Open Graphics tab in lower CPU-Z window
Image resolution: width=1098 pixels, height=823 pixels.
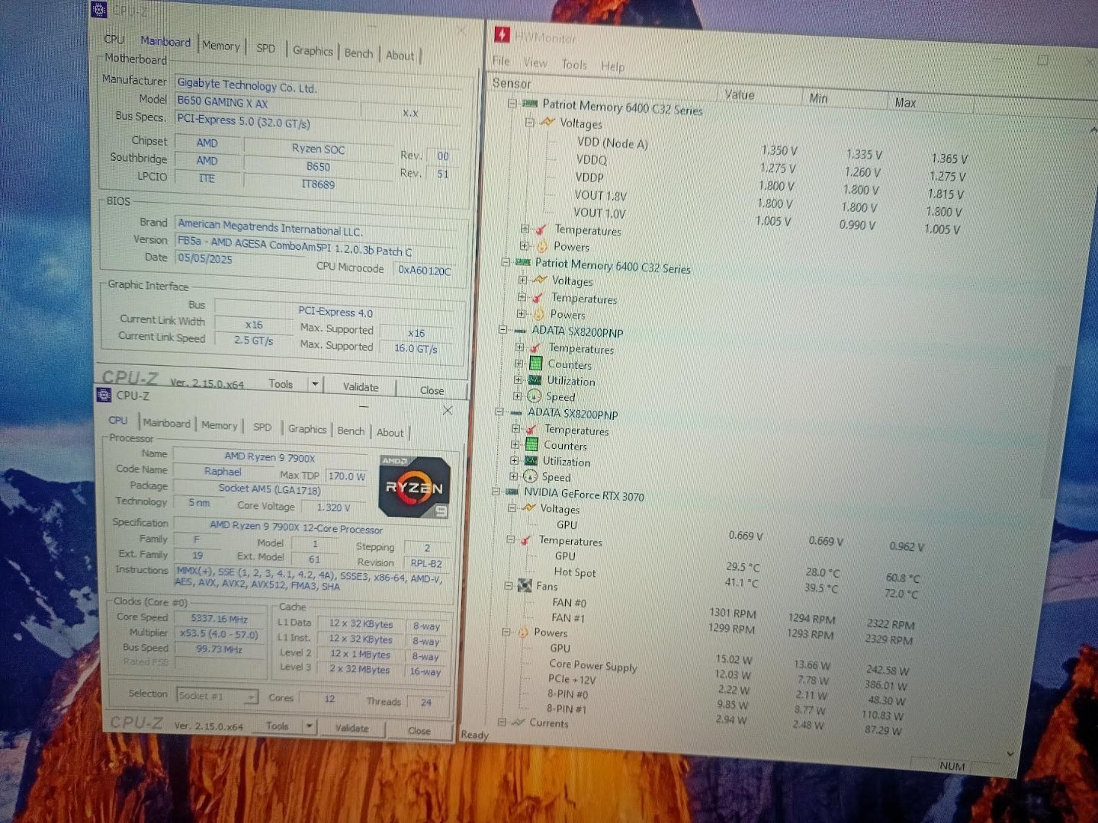[x=307, y=429]
